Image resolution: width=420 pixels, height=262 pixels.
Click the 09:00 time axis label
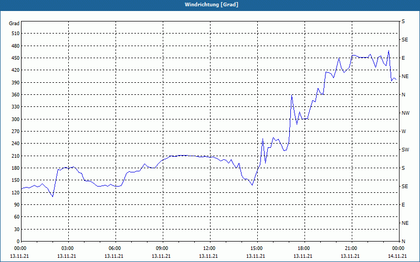click(x=162, y=248)
